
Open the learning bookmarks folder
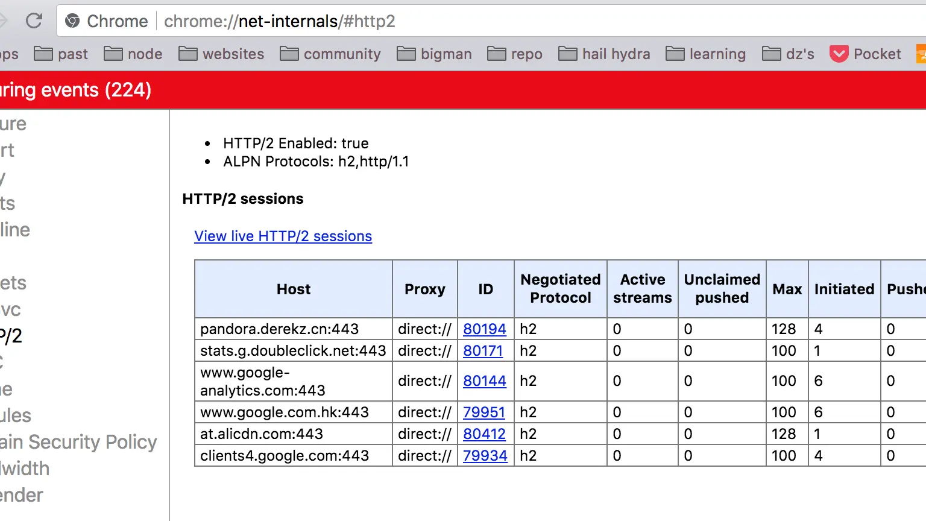click(x=705, y=54)
